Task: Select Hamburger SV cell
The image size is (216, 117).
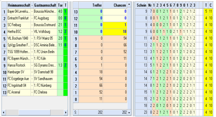Action: point(19,72)
